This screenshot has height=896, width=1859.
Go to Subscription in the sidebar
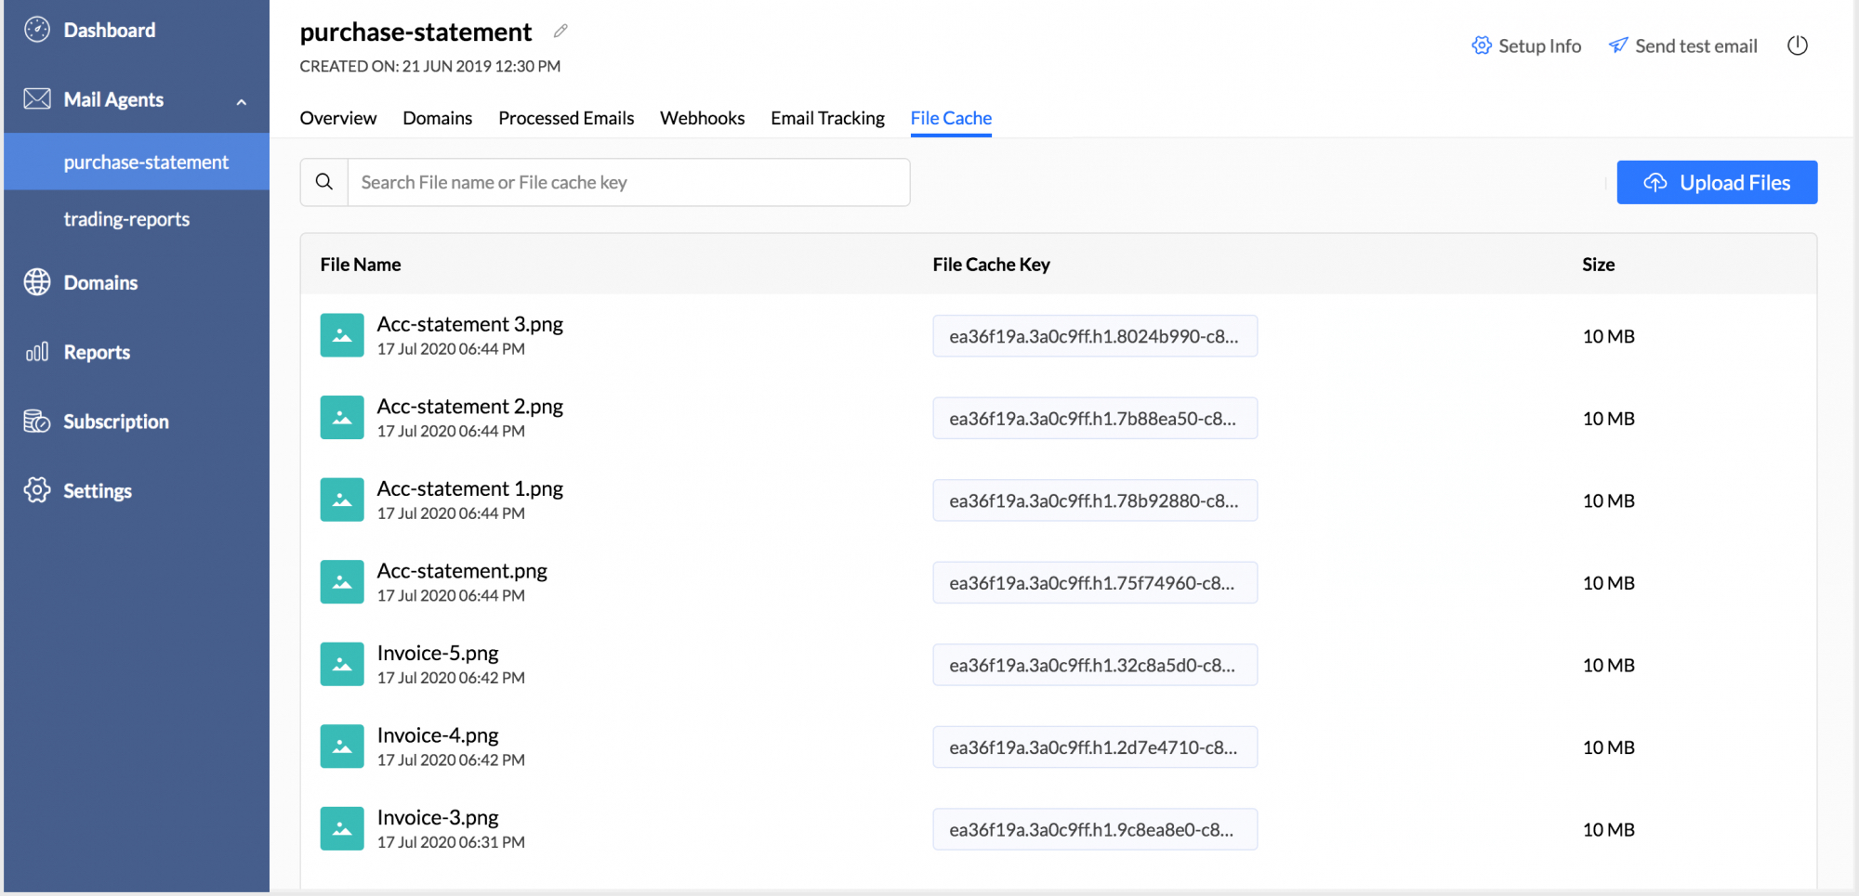click(115, 422)
